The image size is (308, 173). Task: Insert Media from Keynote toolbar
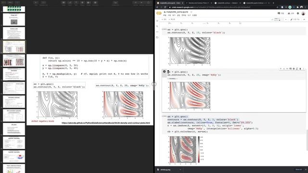(89, 3)
